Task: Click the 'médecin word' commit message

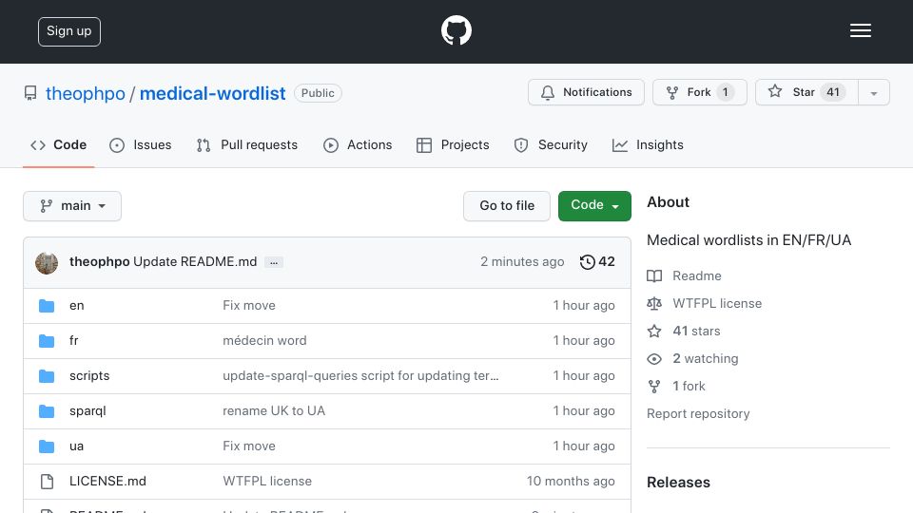Action: (264, 340)
